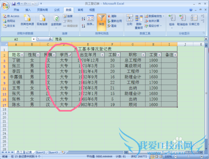Image resolution: width=209 pixels, height=159 pixels.
Task: Click the zoom slider handle
Action: pyautogui.click(x=189, y=156)
